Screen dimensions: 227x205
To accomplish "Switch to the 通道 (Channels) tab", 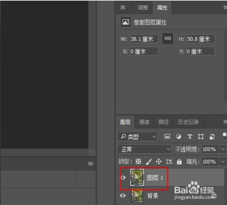I will 144,122.
